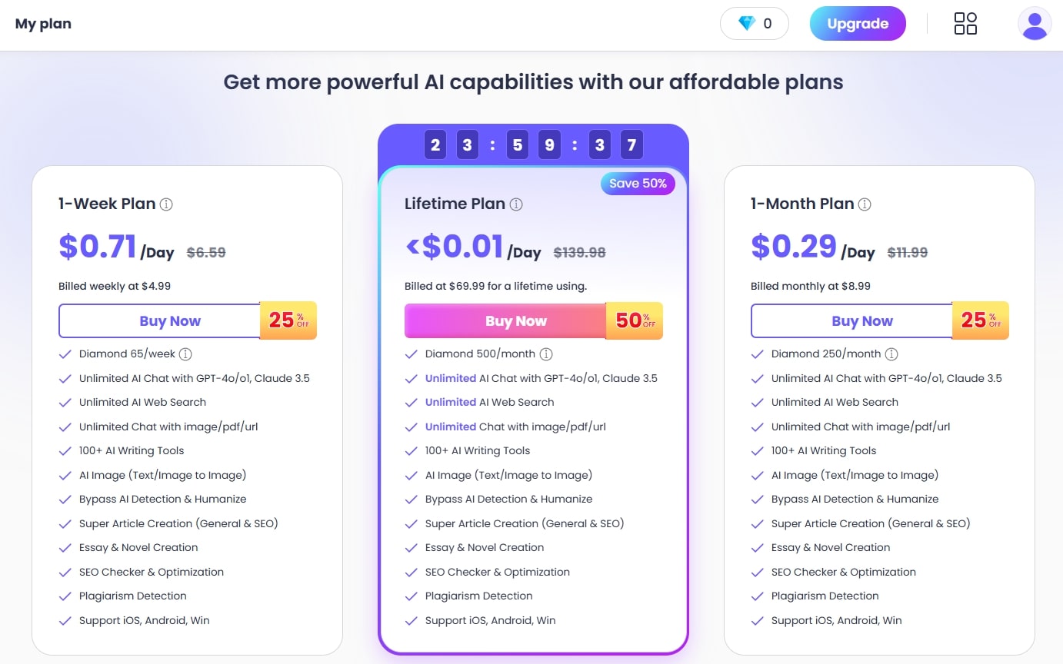Buy the Lifetime Plan now
The width and height of the screenshot is (1063, 664).
pyautogui.click(x=506, y=321)
